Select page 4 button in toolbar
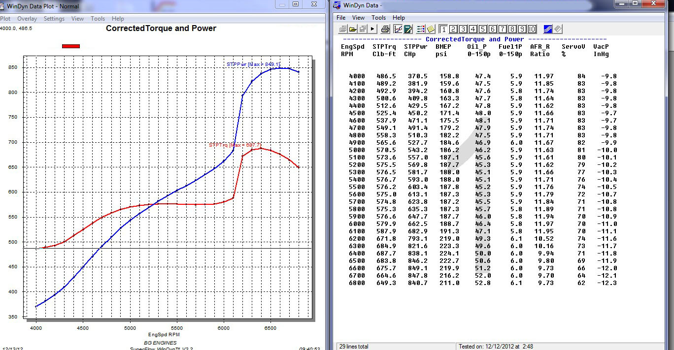 473,29
